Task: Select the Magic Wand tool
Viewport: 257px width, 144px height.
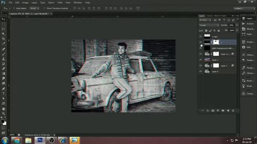Action: pyautogui.click(x=4, y=34)
